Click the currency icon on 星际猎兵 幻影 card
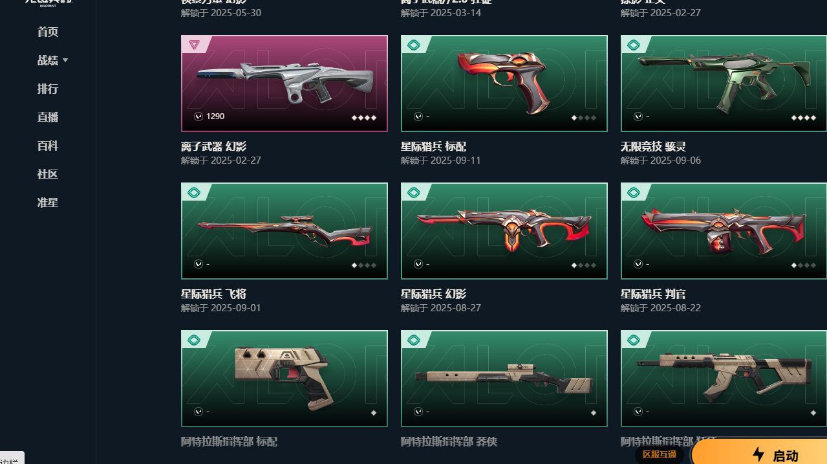827x464 pixels. coord(418,264)
